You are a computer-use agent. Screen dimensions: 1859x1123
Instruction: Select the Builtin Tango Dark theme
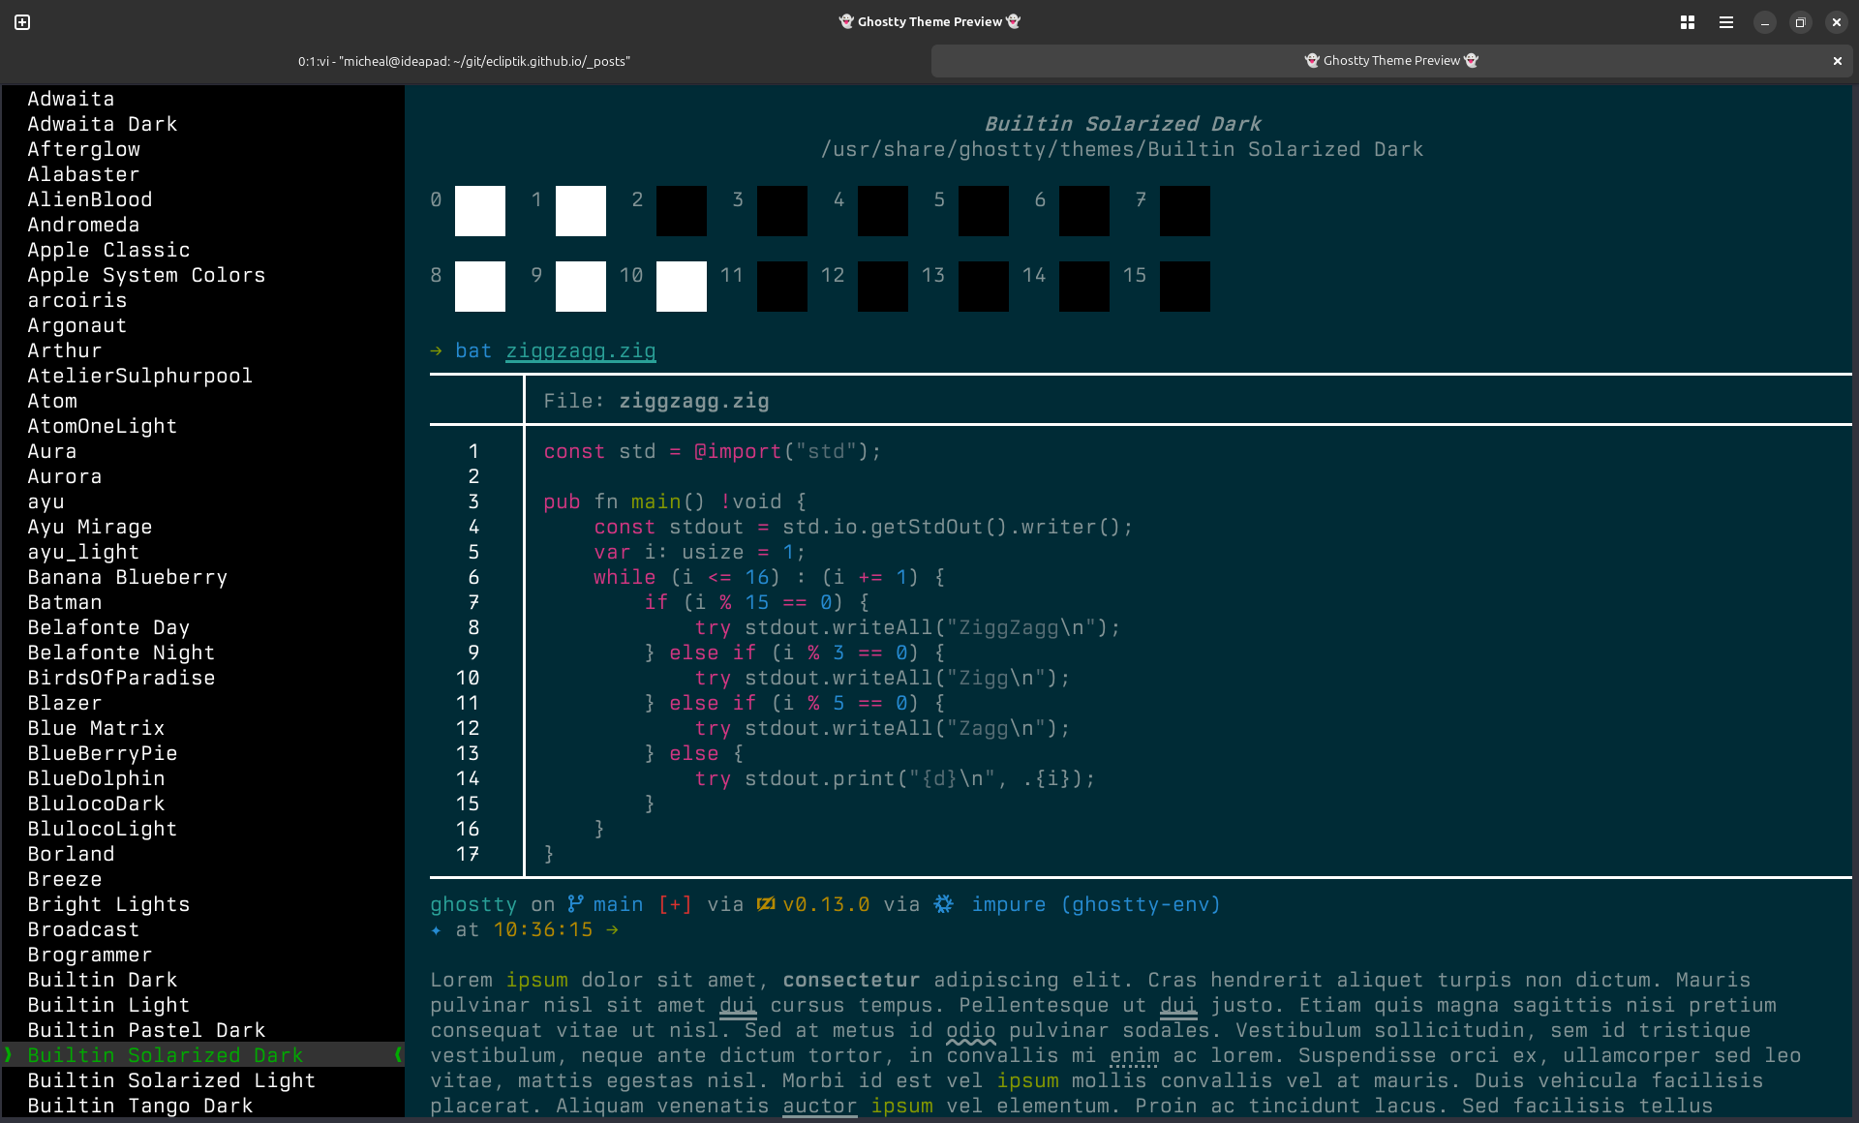tap(139, 1106)
